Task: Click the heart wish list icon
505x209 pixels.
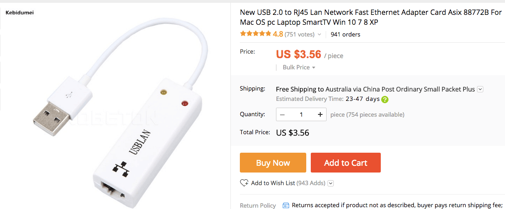Action: [x=244, y=183]
